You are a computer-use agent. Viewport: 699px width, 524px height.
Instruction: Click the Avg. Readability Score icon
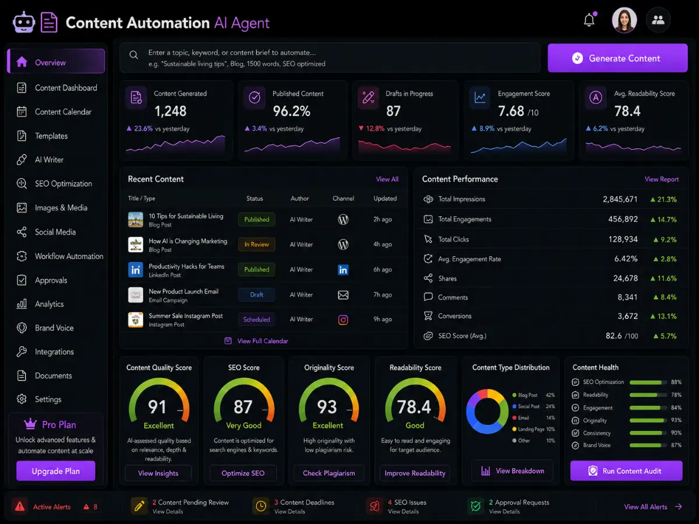point(596,98)
